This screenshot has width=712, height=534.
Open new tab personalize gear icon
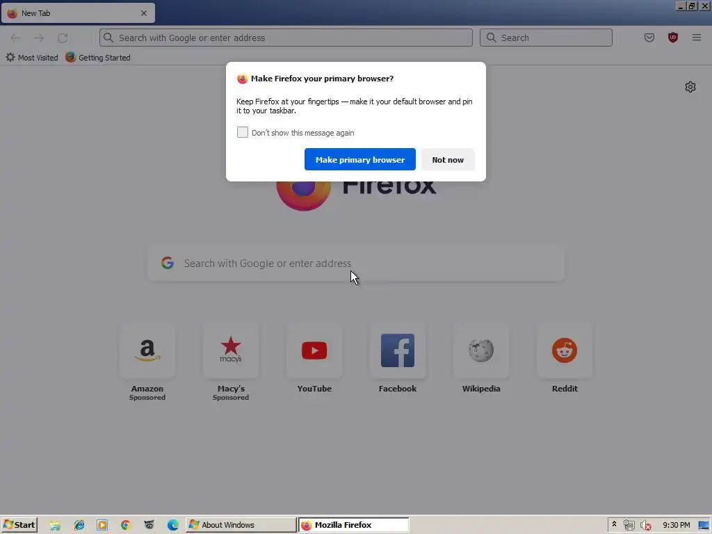pyautogui.click(x=690, y=87)
